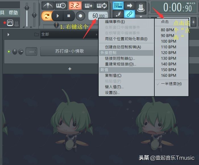Select 120 BPM preset
The height and width of the screenshot is (165, 199).
[172, 53]
